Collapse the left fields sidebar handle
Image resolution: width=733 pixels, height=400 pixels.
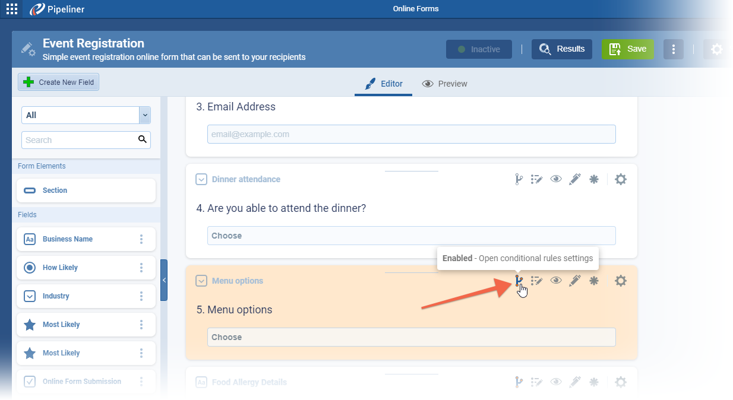[x=164, y=280]
